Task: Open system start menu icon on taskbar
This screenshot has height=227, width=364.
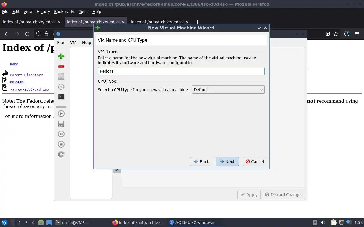Action: [4, 222]
